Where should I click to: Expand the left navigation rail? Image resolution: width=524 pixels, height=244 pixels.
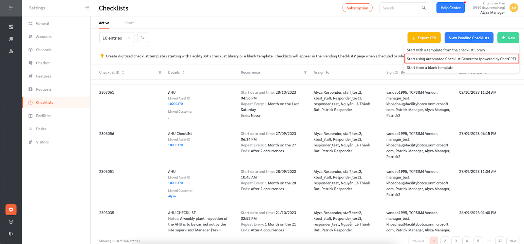[11, 8]
